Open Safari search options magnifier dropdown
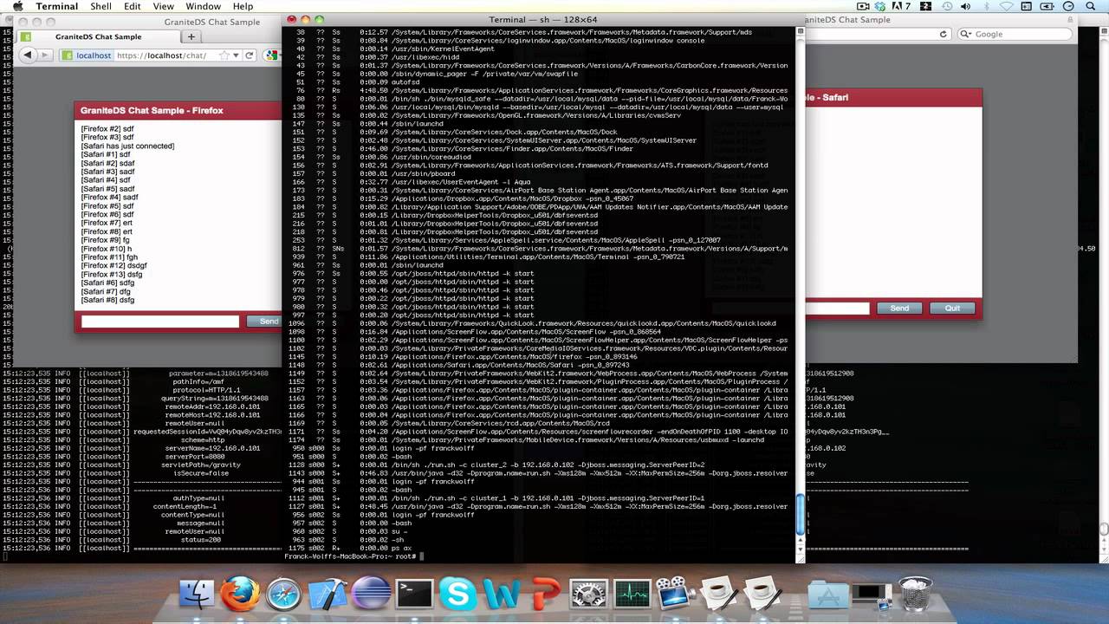The height and width of the screenshot is (624, 1109). (966, 34)
